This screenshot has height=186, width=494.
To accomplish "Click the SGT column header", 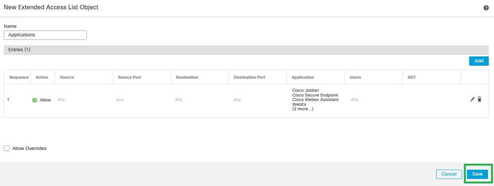I will coord(411,77).
